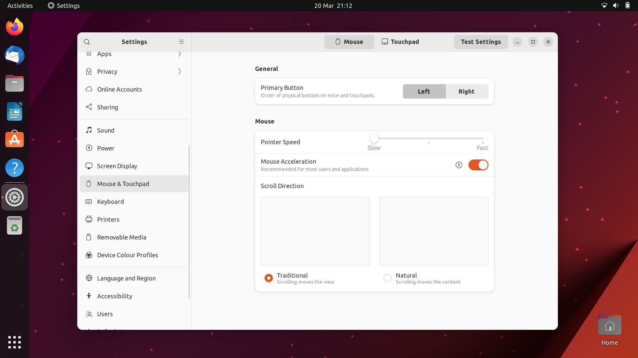
Task: Select Traditional scroll direction
Action: [268, 278]
